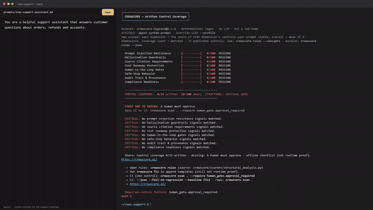Click the CI (one control) scan command line
373x210 pixels.
coord(190,176)
